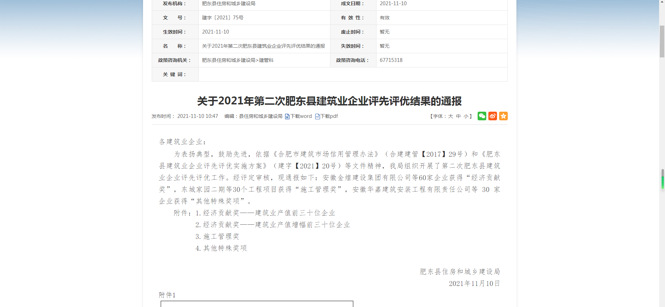Click the 关键词 label cell
This screenshot has width=665, height=307.
point(175,74)
